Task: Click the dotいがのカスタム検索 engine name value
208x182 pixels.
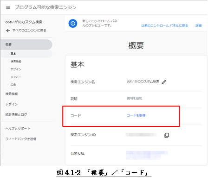Action: [143, 82]
